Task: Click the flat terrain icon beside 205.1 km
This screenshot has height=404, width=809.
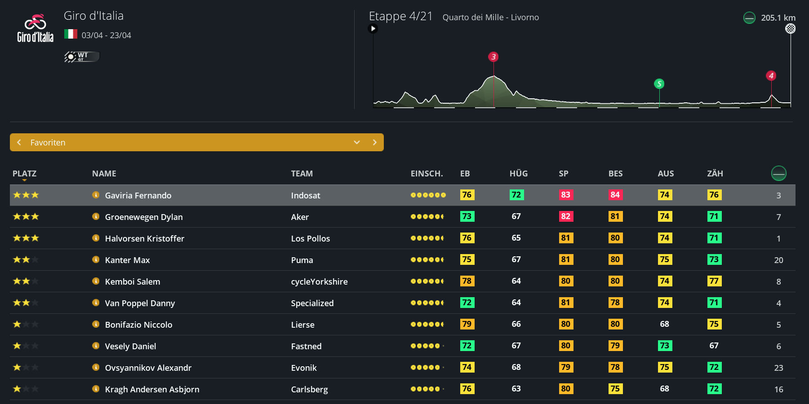Action: pyautogui.click(x=749, y=18)
